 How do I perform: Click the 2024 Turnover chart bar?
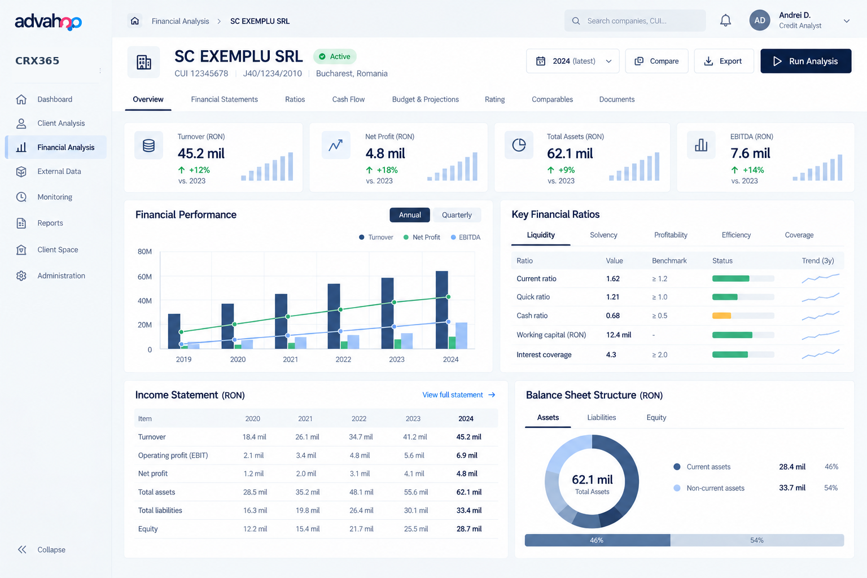442,310
